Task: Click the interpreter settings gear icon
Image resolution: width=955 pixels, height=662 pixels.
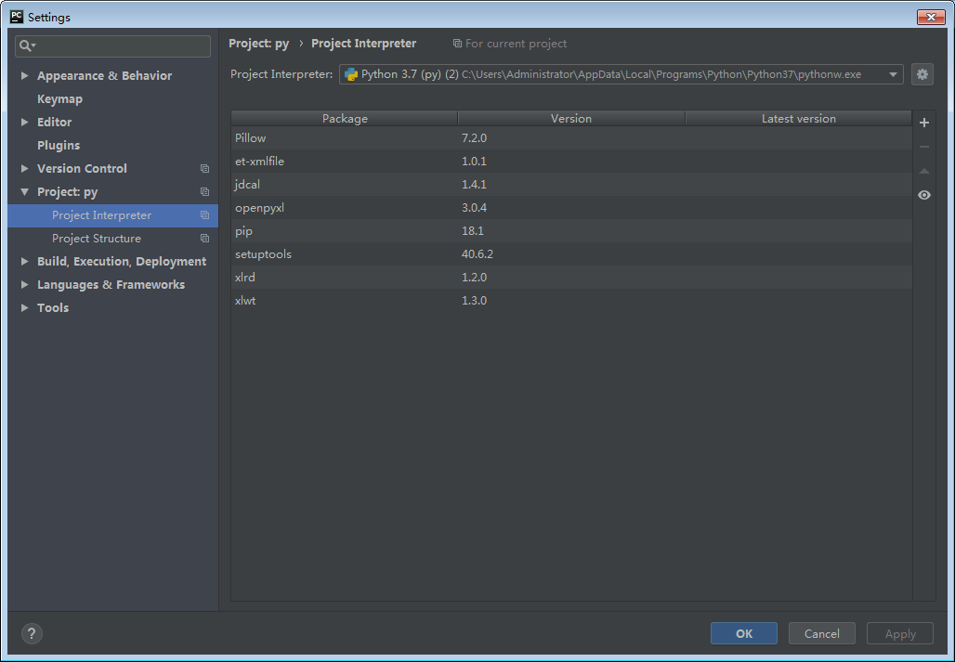Action: 922,74
